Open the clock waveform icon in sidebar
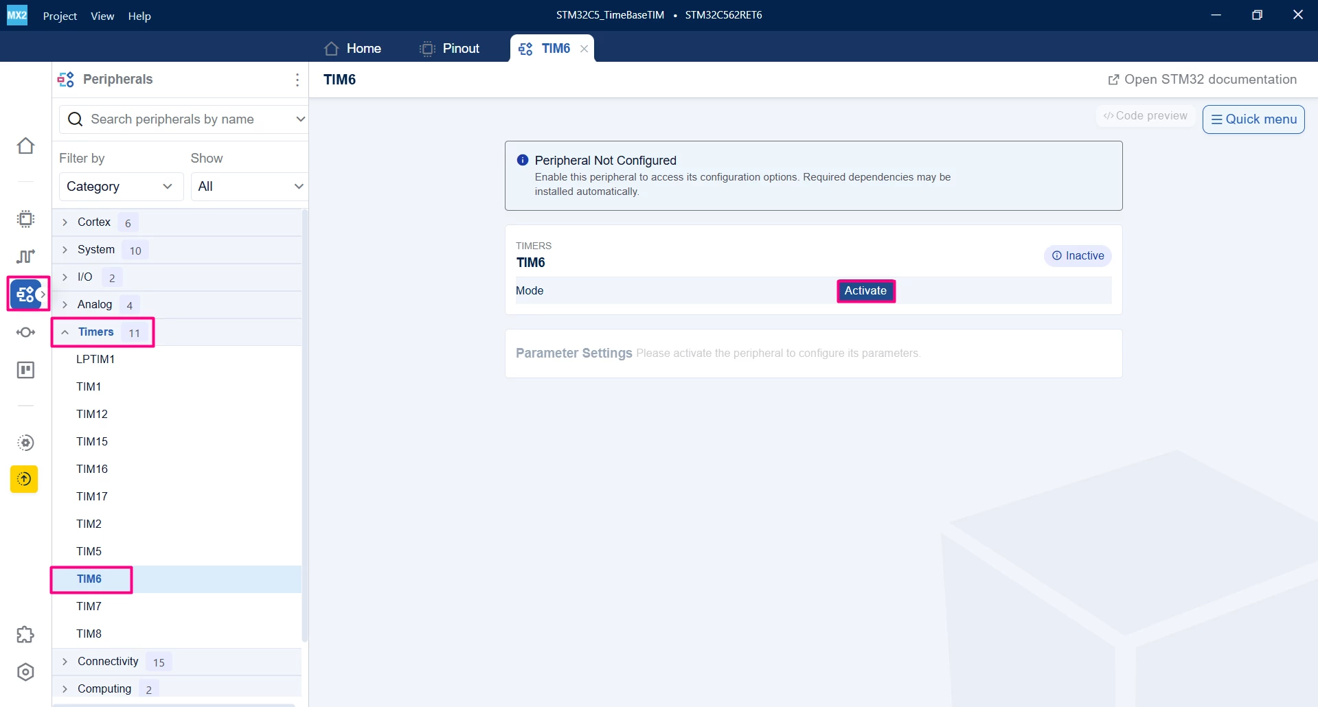The width and height of the screenshot is (1318, 707). click(25, 256)
